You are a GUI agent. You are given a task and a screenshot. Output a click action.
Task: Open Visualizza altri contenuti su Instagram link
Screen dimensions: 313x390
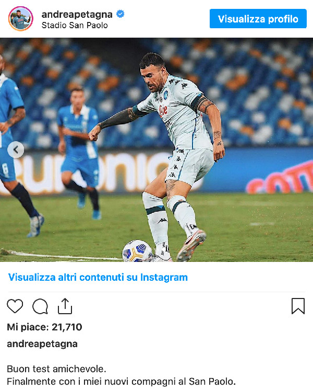[x=98, y=277]
